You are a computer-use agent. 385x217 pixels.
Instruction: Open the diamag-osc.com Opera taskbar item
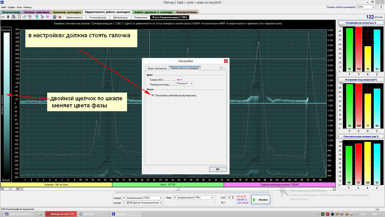coord(61,214)
